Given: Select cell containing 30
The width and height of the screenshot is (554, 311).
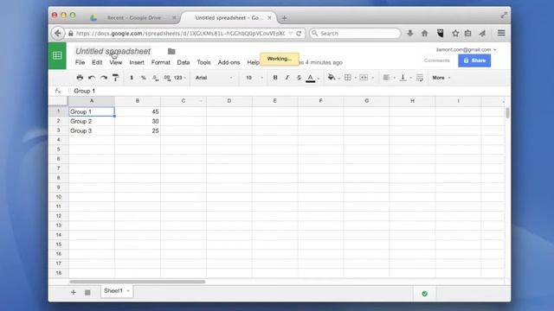Looking at the screenshot, I should [x=138, y=121].
